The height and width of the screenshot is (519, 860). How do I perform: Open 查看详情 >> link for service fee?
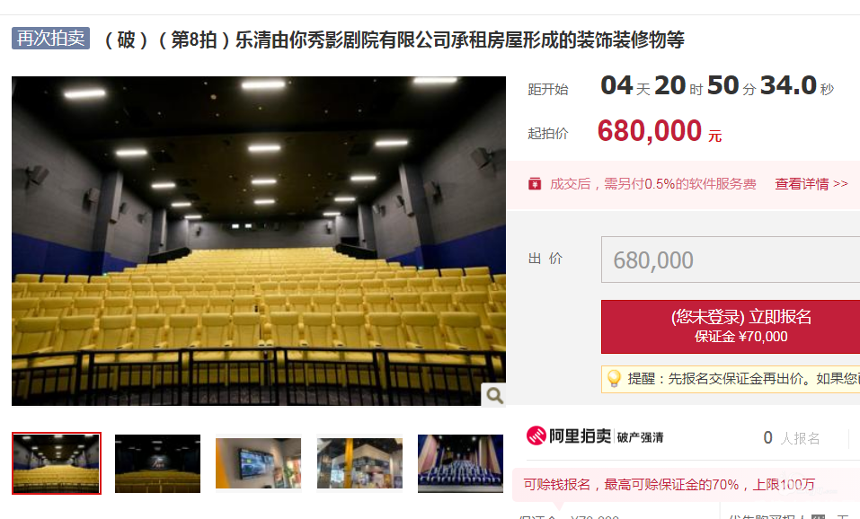[811, 184]
